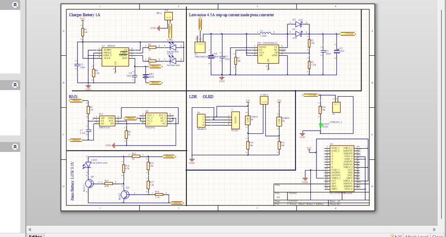The image size is (446, 237).
Task: Select the blue LED2 symbol
Action: coord(173,60)
